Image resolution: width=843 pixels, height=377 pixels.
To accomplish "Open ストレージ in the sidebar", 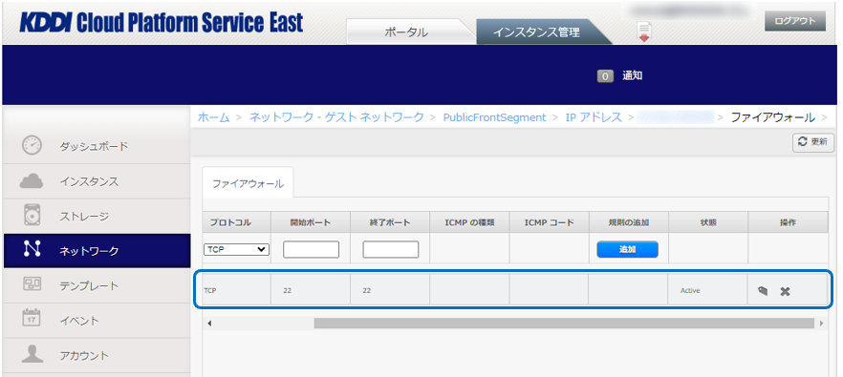I will (97, 216).
